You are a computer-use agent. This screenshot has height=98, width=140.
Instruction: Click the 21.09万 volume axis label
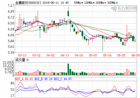click(8, 63)
